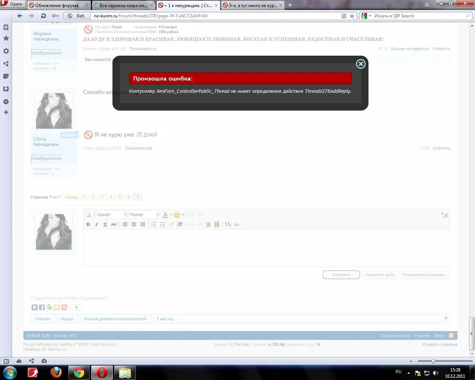Viewport: 475px width, 380px height.
Task: Switch the editor to BB code mode
Action: (x=445, y=214)
